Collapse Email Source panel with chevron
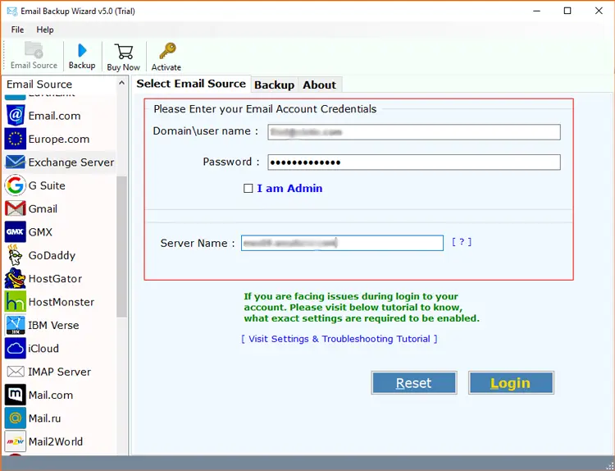This screenshot has height=471, width=615. coord(121,83)
